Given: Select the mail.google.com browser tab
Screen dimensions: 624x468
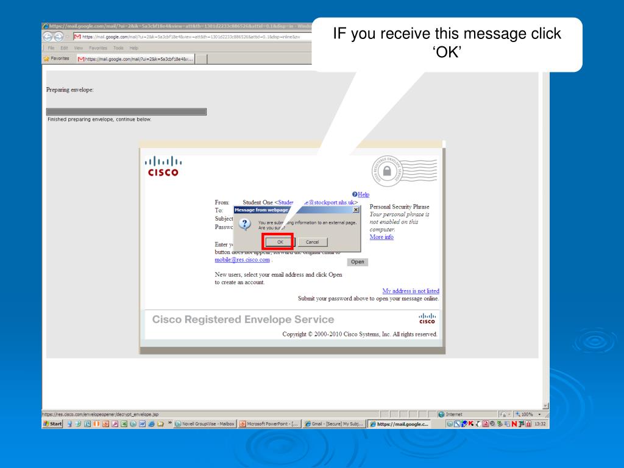Looking at the screenshot, I should (135, 59).
